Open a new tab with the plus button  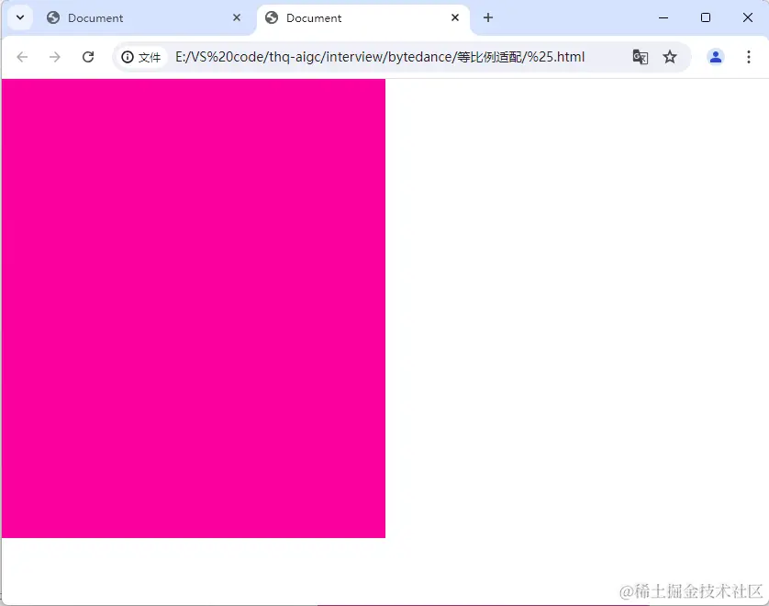pos(487,17)
